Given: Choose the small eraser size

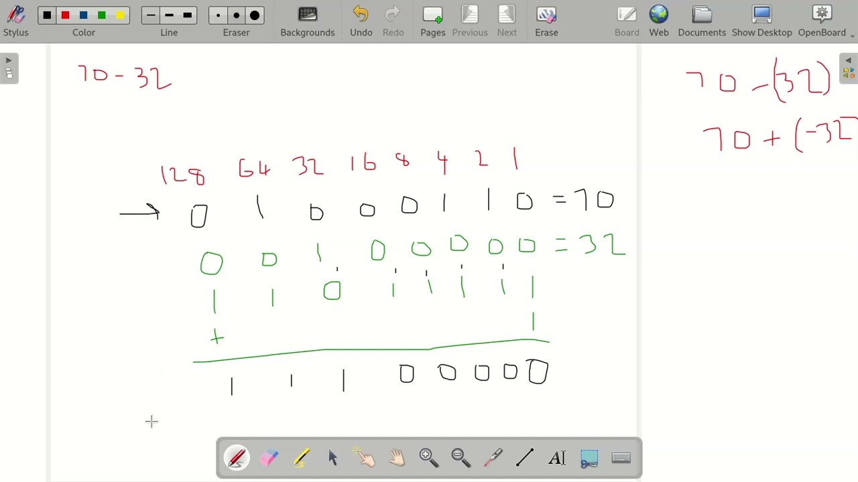Looking at the screenshot, I should click(x=218, y=15).
